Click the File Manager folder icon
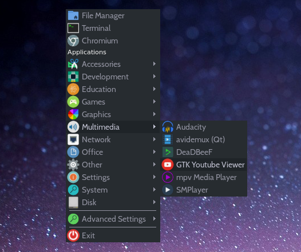 point(73,15)
